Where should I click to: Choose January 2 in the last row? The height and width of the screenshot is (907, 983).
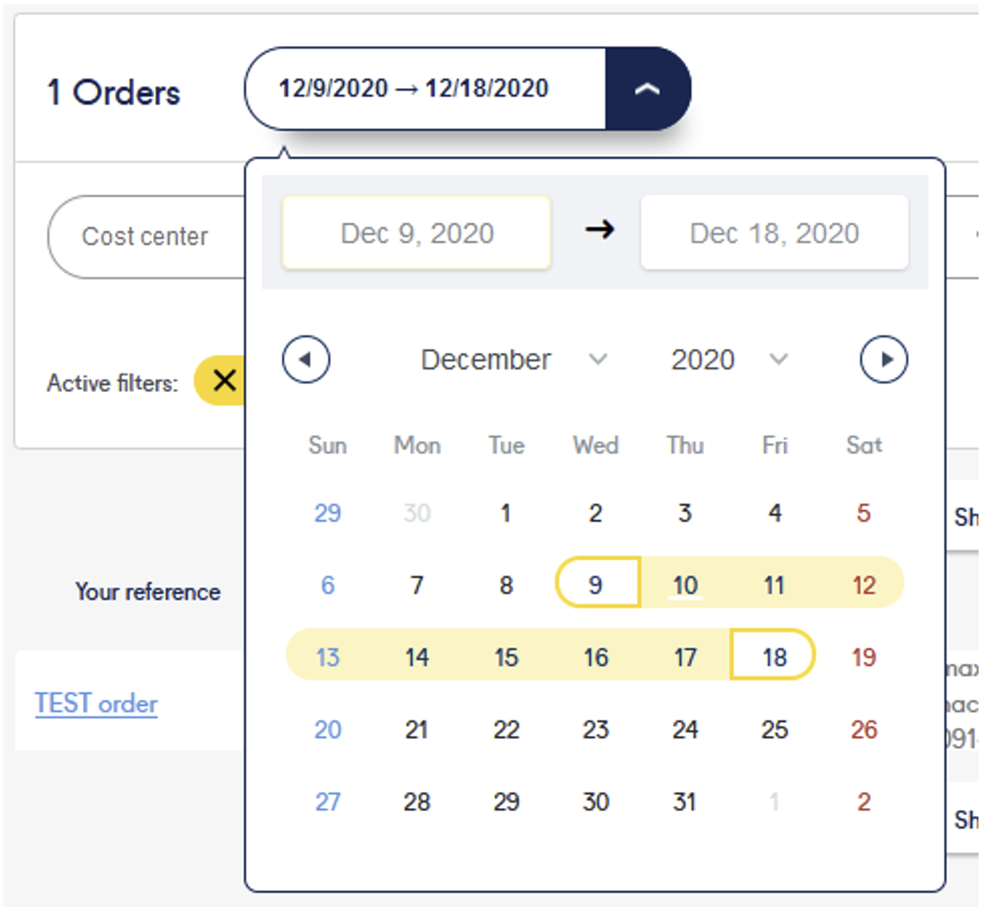point(864,802)
